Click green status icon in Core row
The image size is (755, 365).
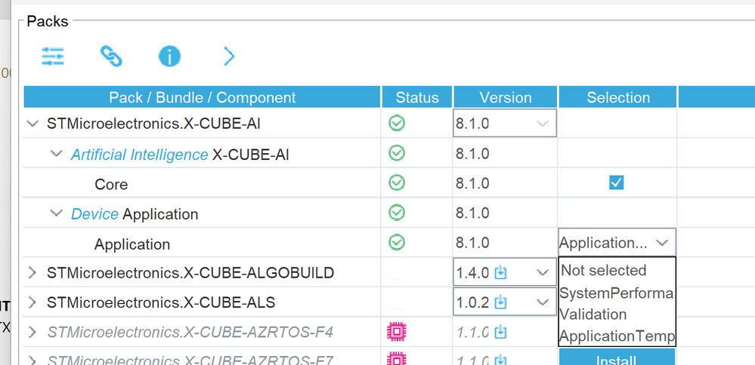point(397,183)
